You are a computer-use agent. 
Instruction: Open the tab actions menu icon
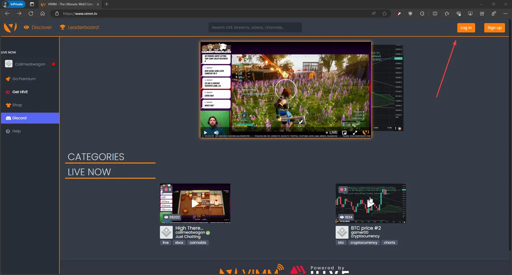(x=32, y=4)
